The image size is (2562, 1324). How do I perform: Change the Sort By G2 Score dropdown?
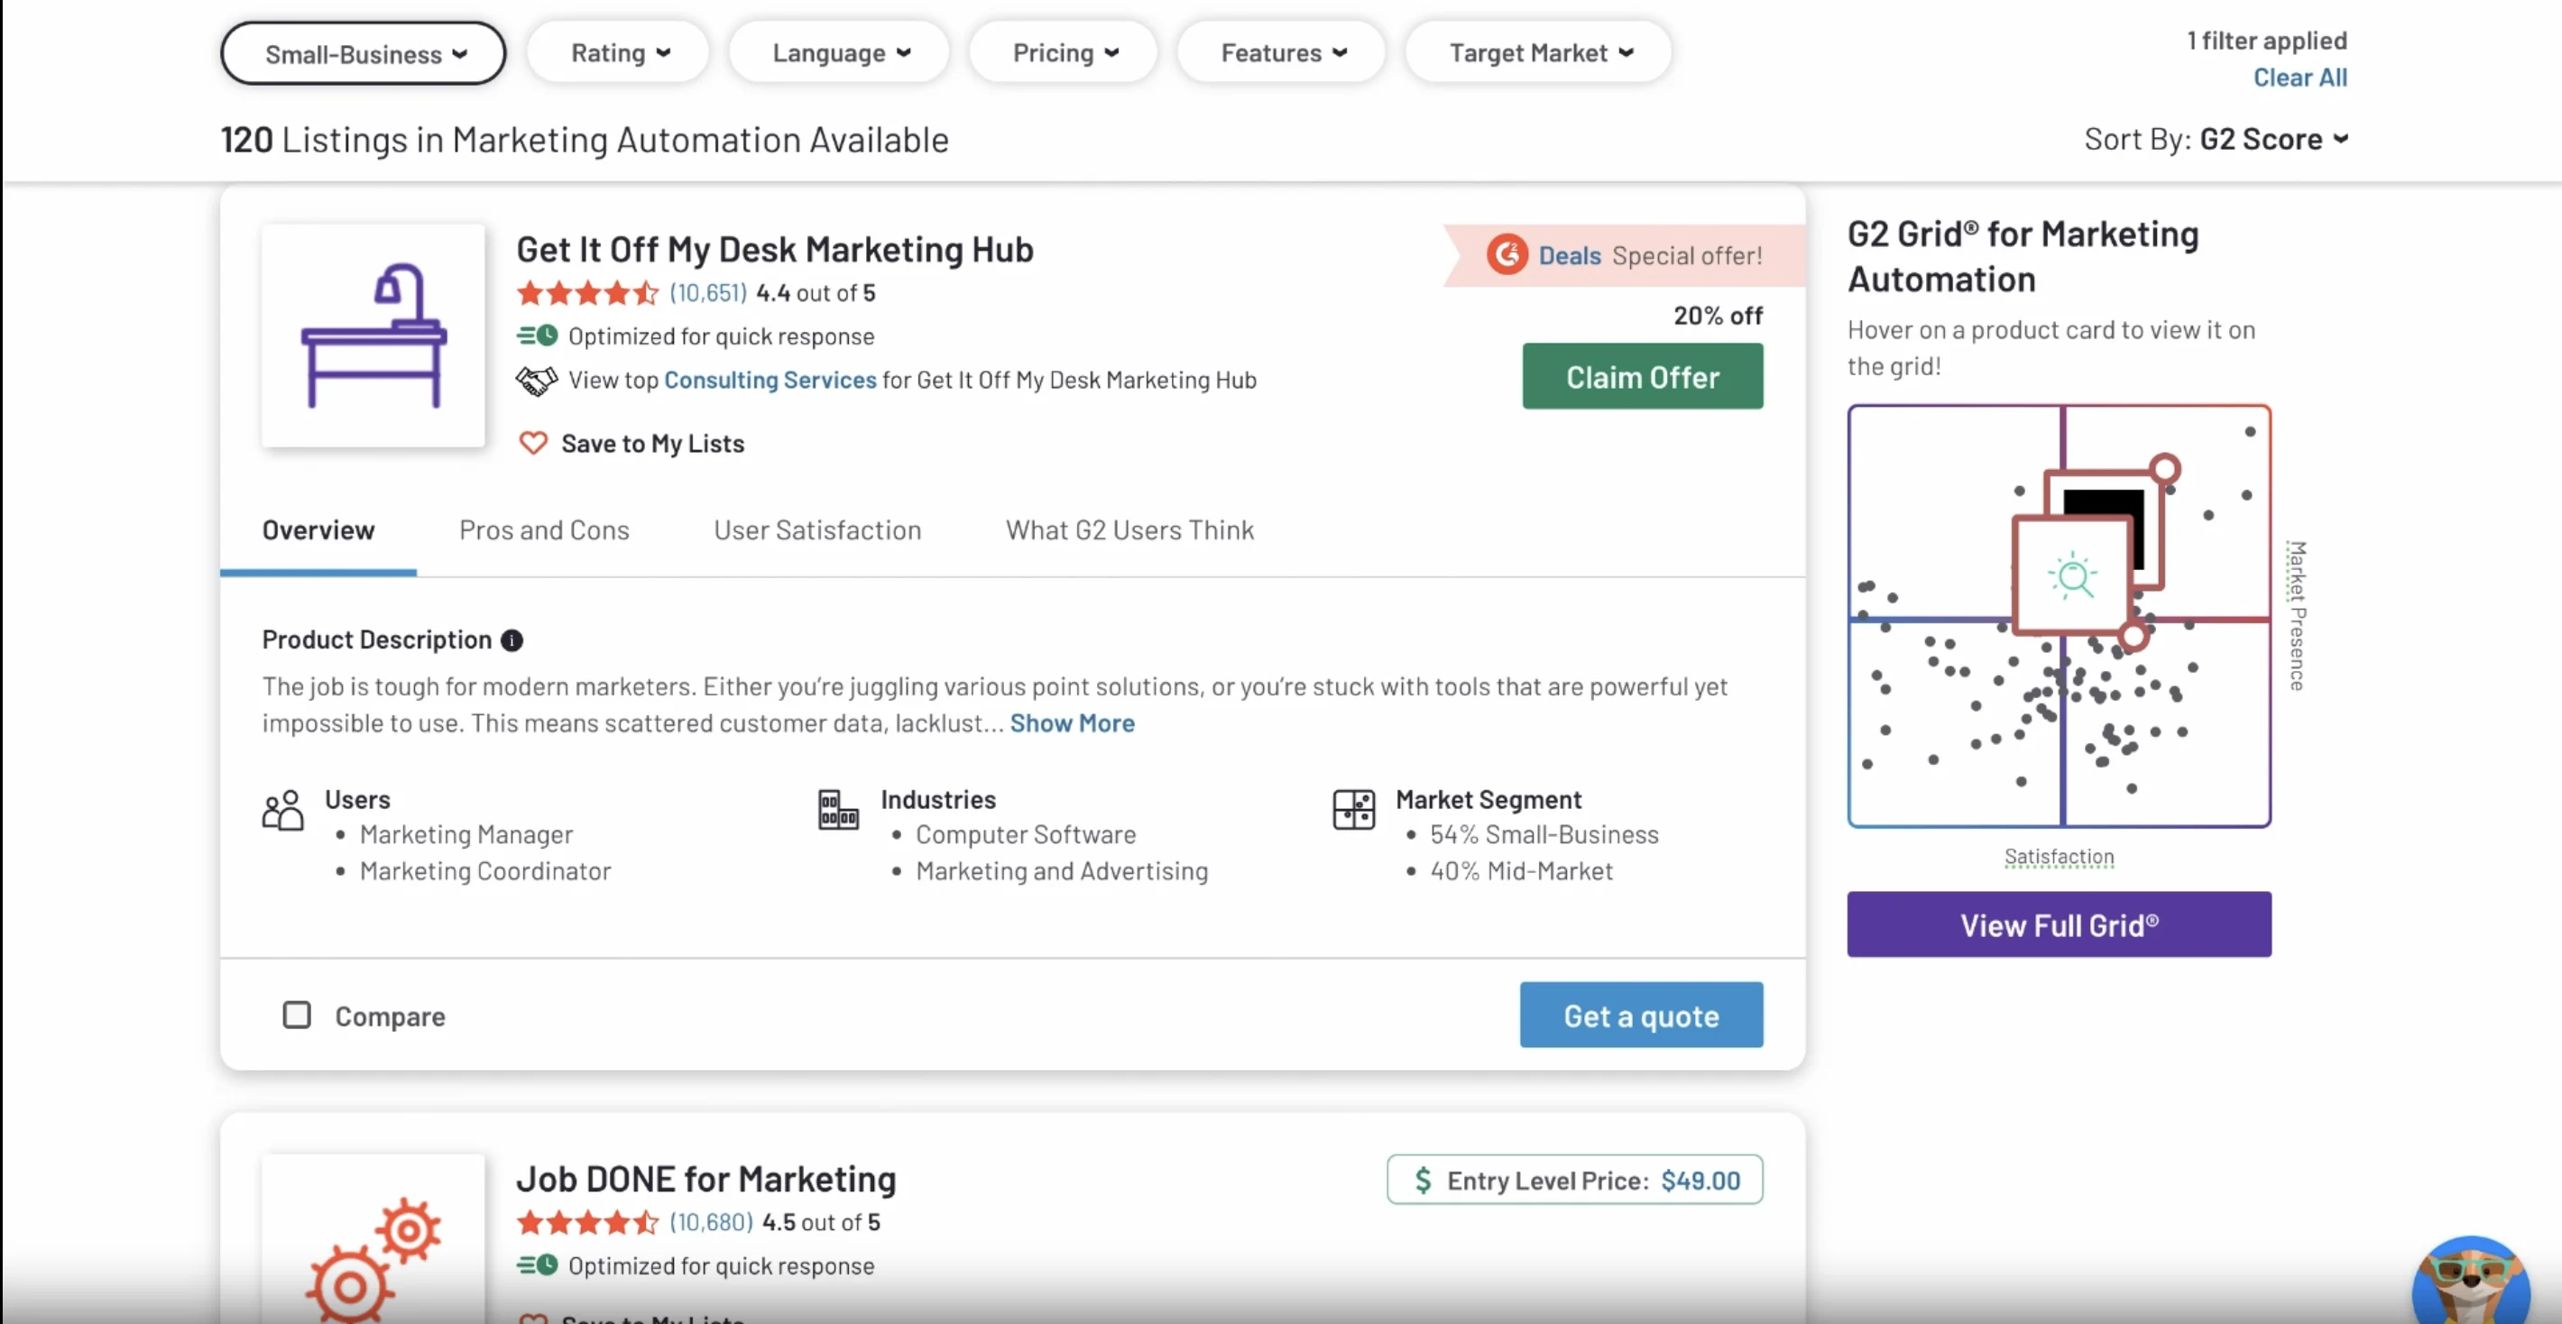pyautogui.click(x=2272, y=139)
